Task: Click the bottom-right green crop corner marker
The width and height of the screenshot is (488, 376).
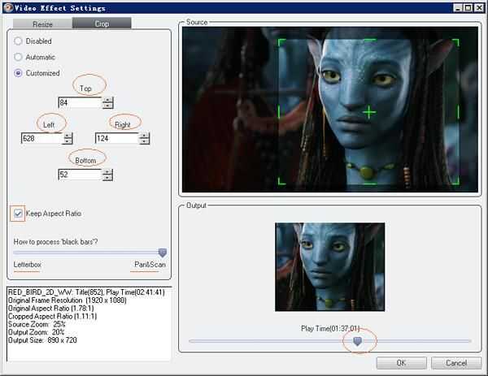Action: (x=455, y=181)
